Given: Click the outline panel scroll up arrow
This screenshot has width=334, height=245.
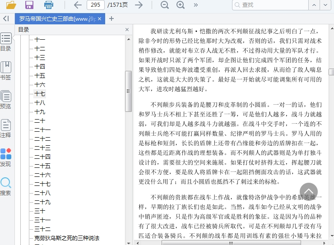Looking at the screenshot, I should (x=129, y=39).
